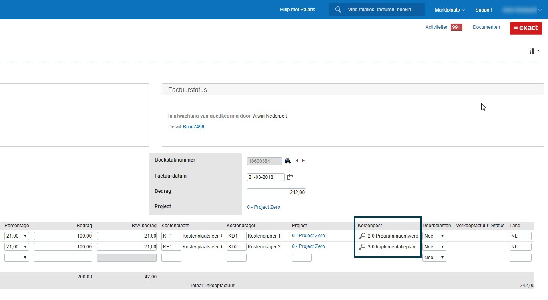Go to next entry with right arrow
The width and height of the screenshot is (548, 300).
(x=303, y=160)
